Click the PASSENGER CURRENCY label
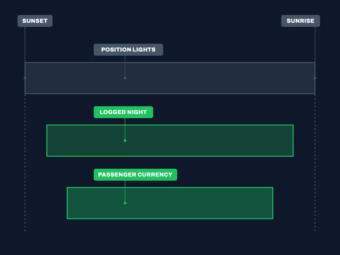This screenshot has height=255, width=340. [x=135, y=175]
